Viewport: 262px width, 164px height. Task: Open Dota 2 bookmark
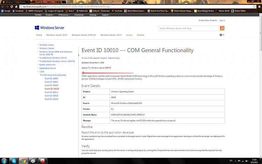pos(70,11)
